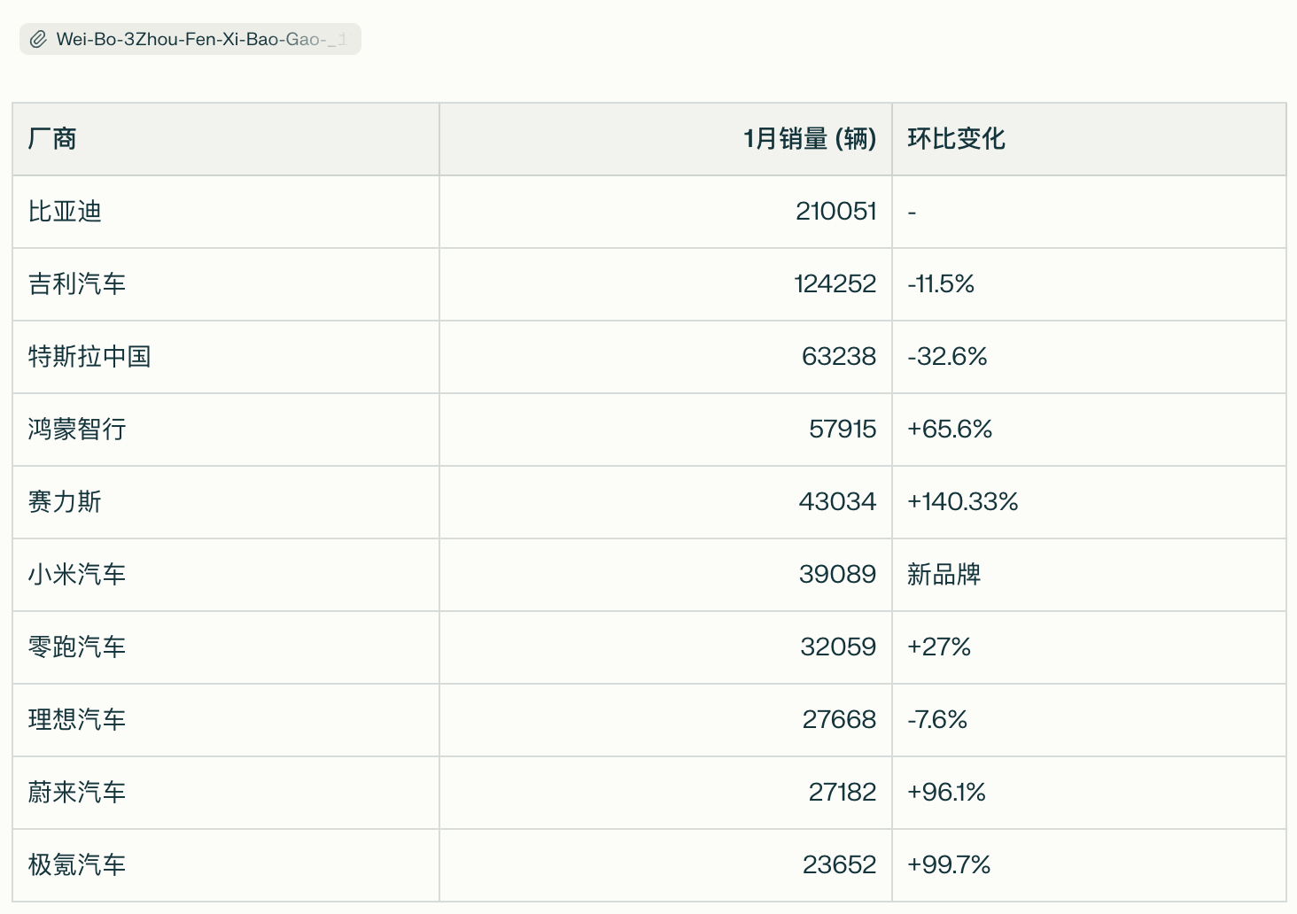Viewport: 1297px width, 914px height.
Task: Click the sales number 23652
Action: [x=839, y=865]
